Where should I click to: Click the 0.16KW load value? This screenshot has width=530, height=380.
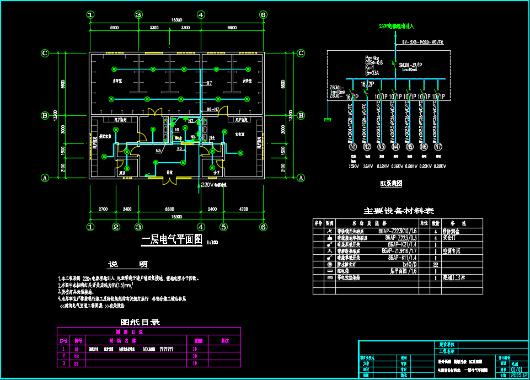click(397, 166)
